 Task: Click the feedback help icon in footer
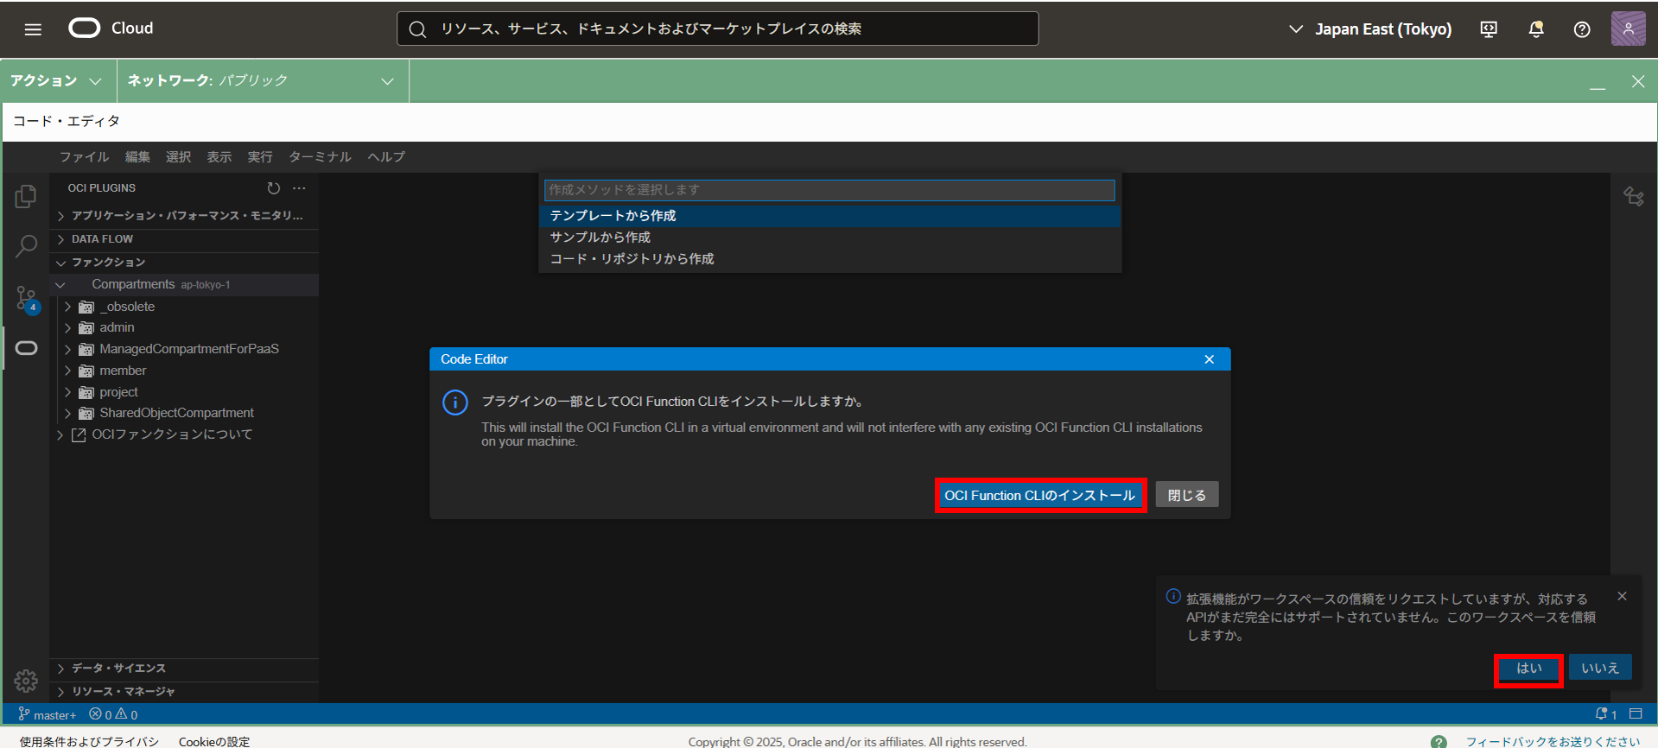[1439, 741]
